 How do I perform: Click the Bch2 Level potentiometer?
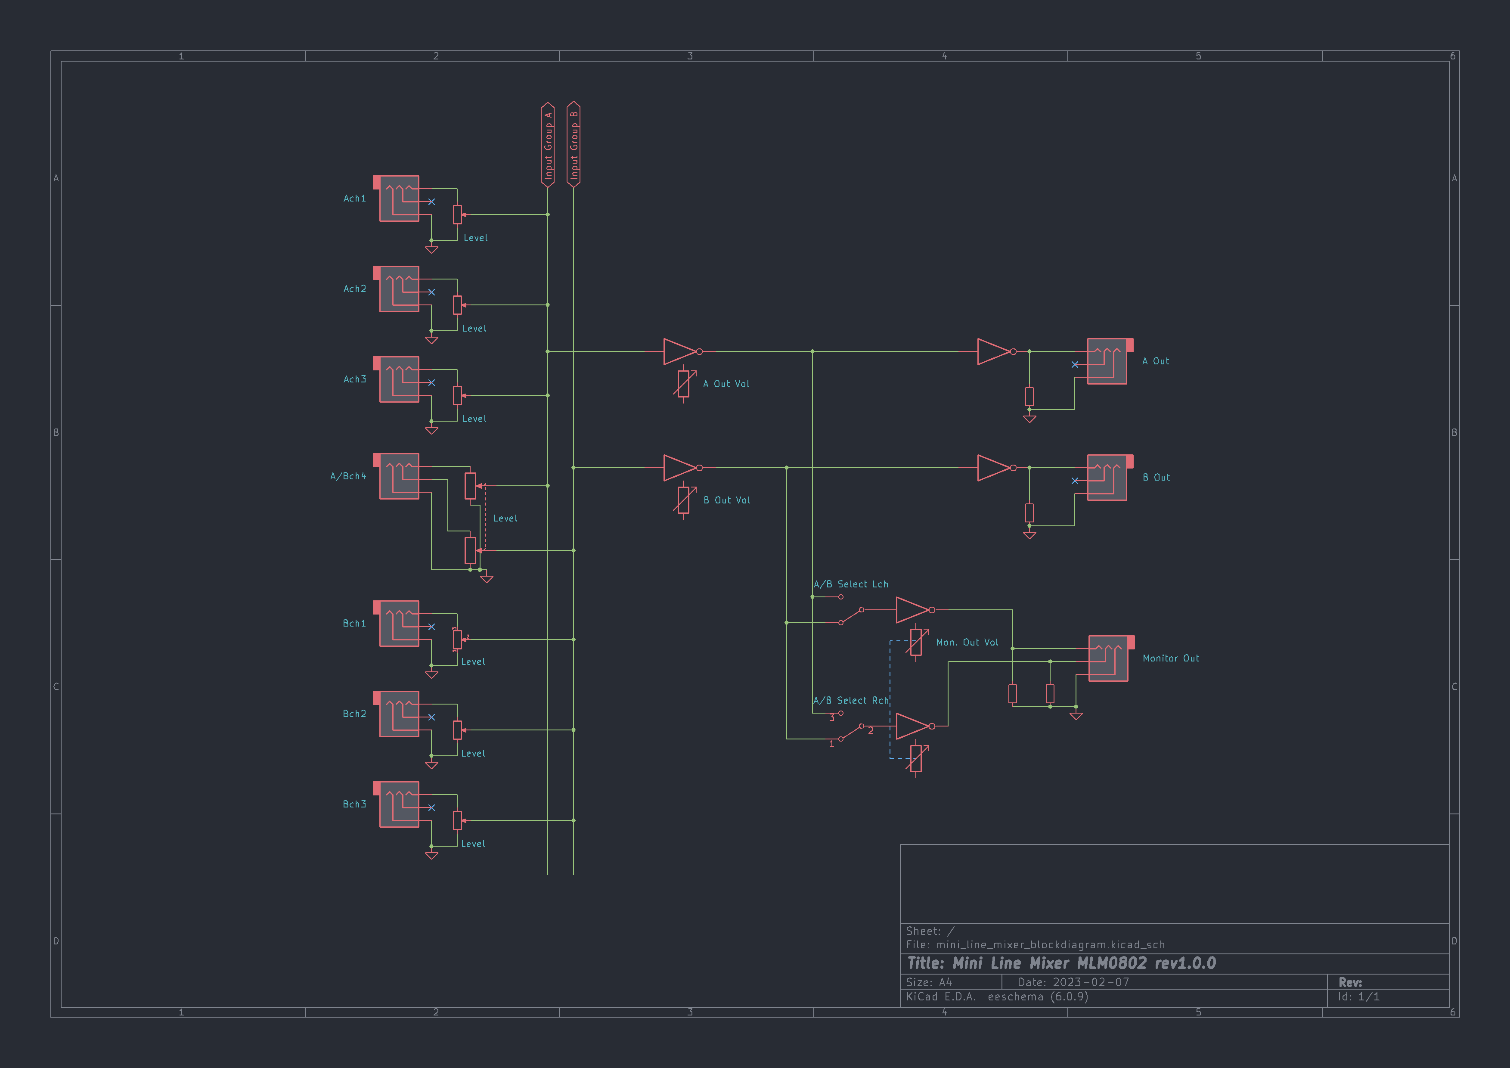tap(457, 730)
